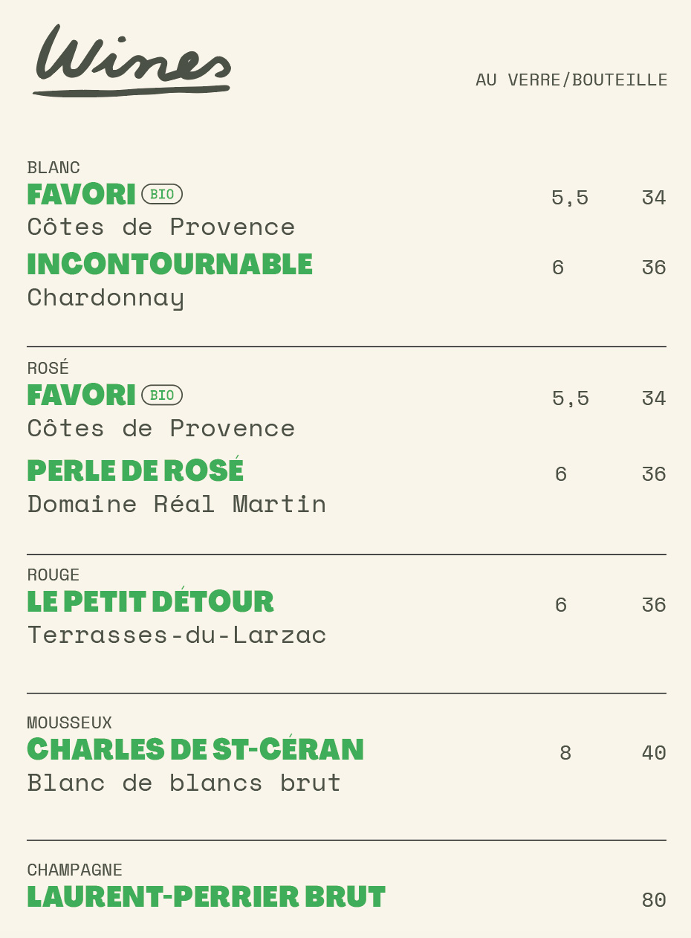Open the PERLE DE ROSÉ entry

136,470
